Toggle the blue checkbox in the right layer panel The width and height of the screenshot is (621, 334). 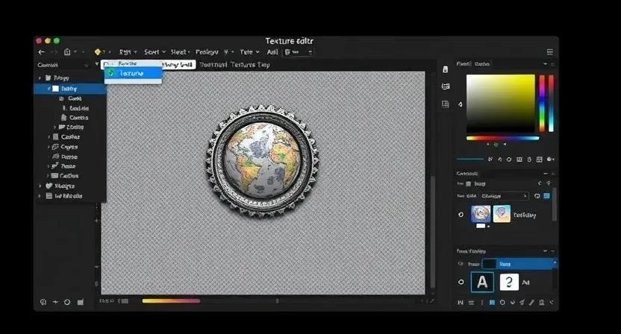pyautogui.click(x=546, y=196)
